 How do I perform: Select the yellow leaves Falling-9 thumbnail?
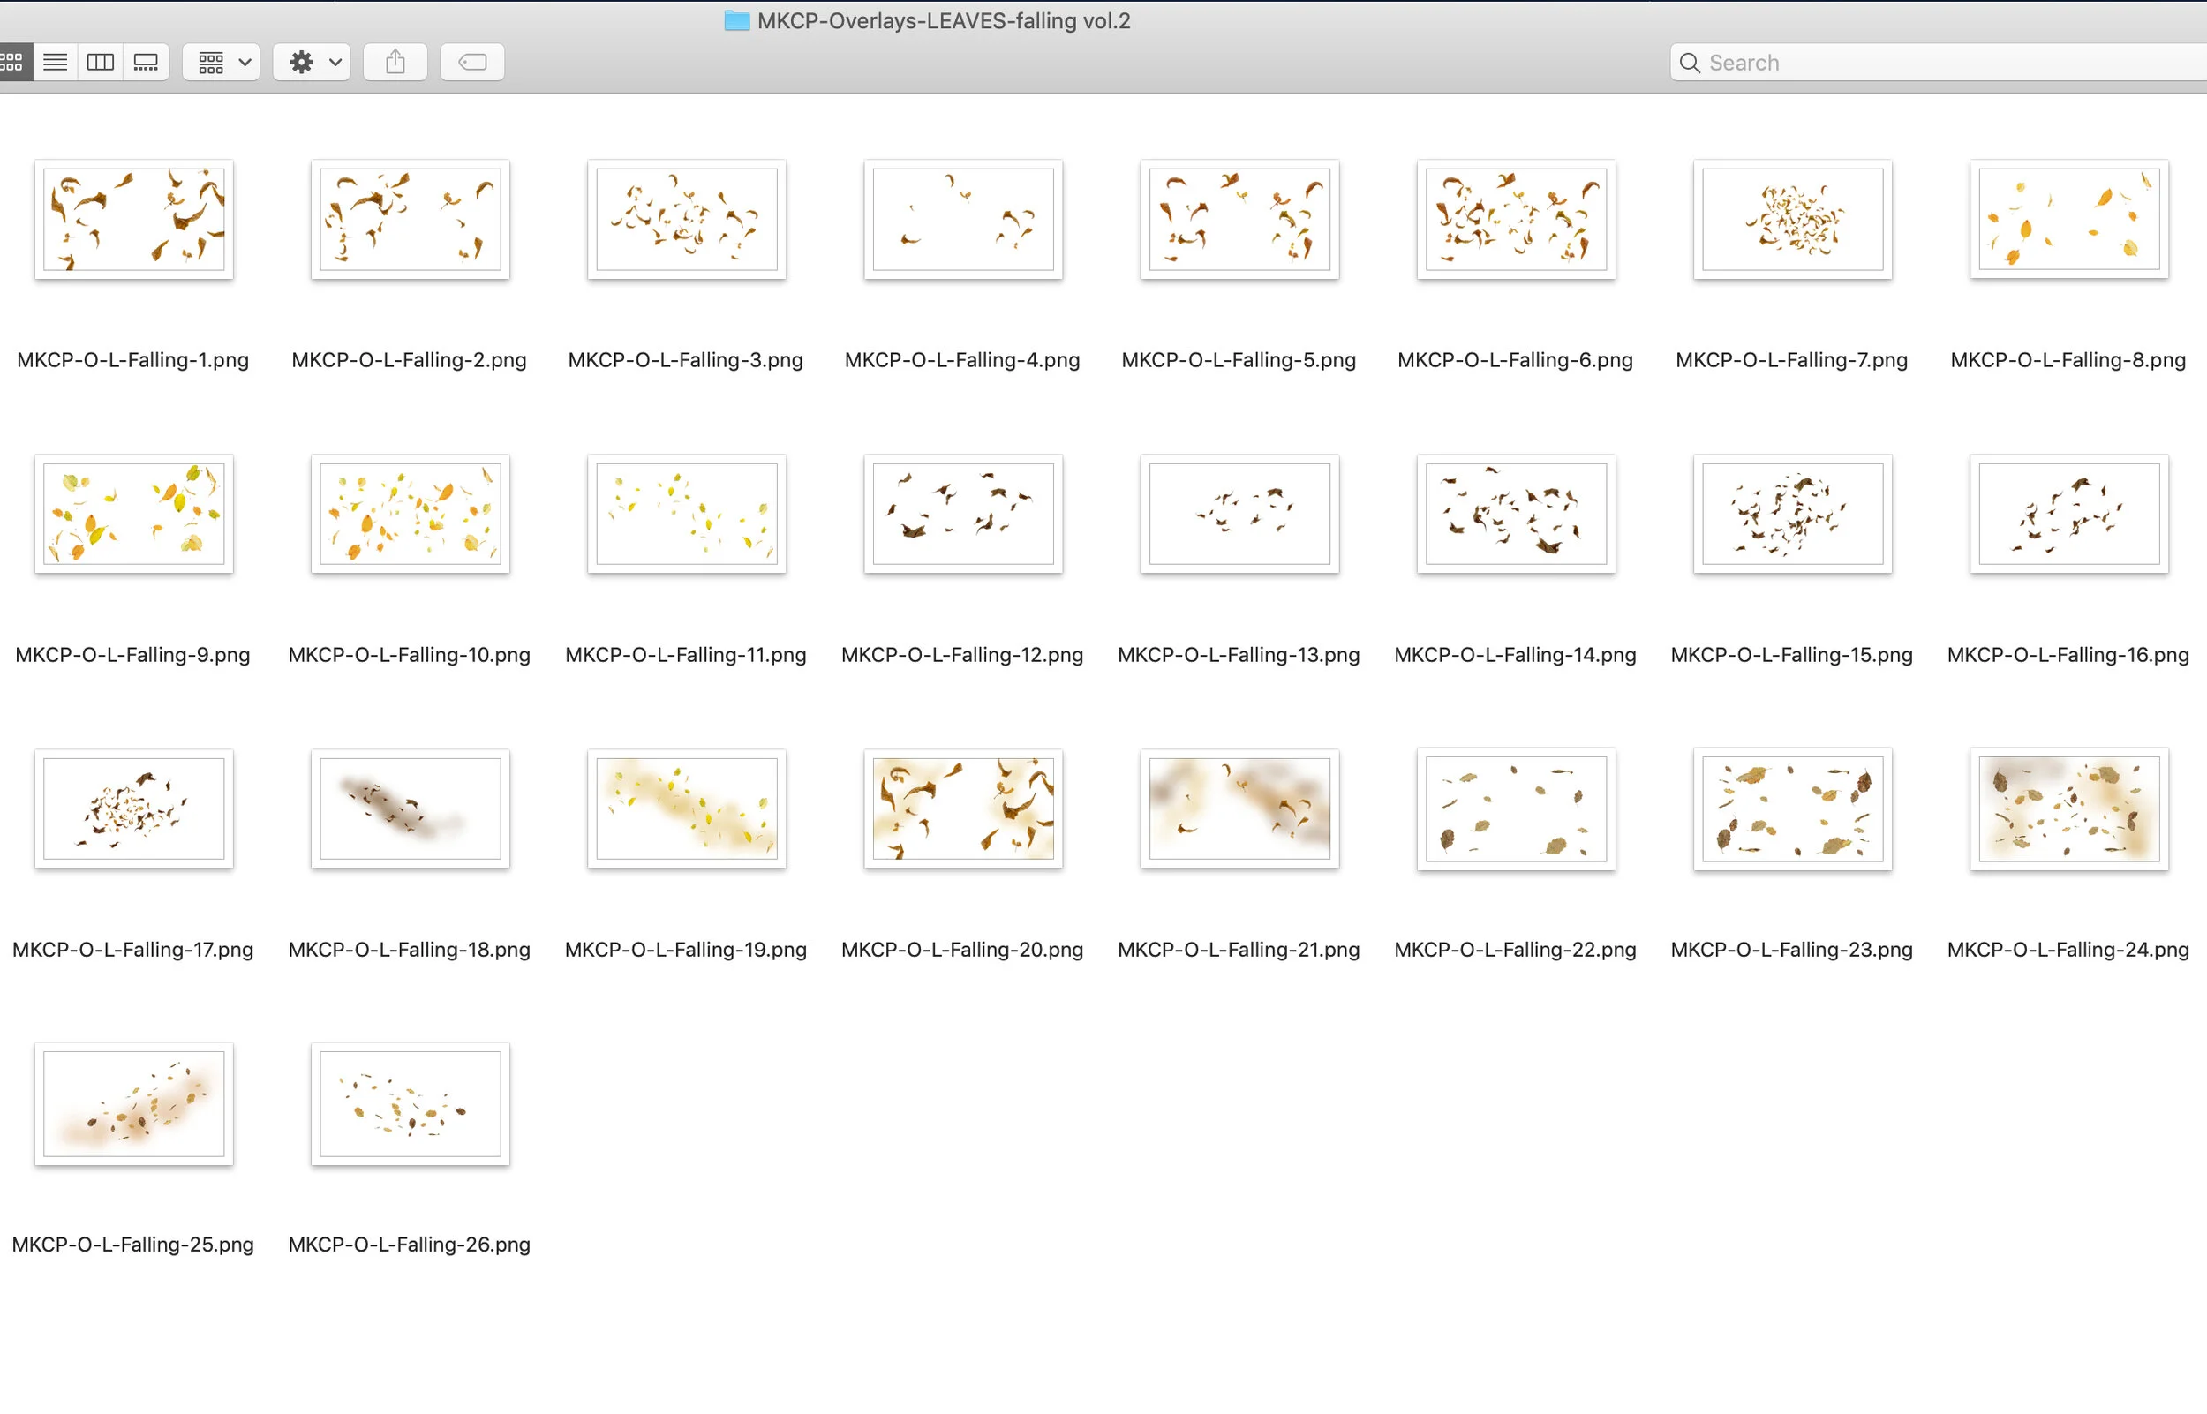pyautogui.click(x=134, y=514)
